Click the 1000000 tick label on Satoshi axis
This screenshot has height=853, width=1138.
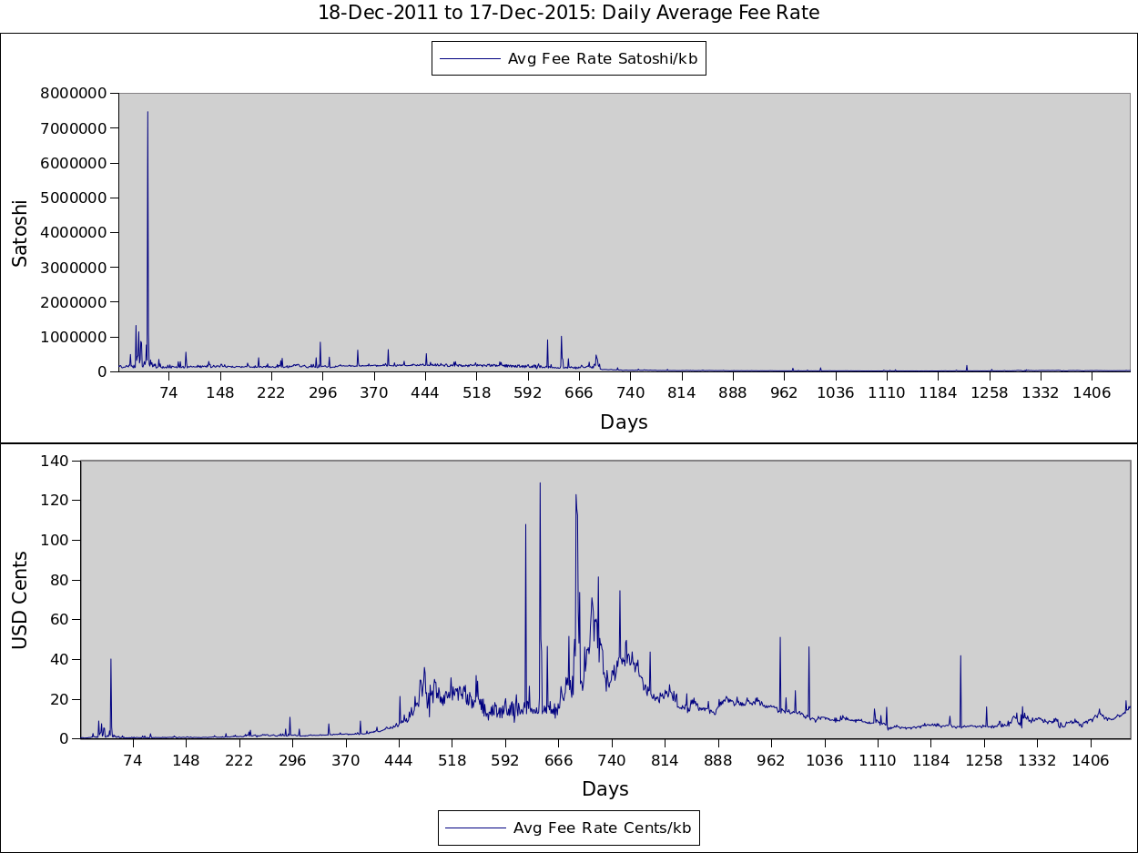pos(74,337)
